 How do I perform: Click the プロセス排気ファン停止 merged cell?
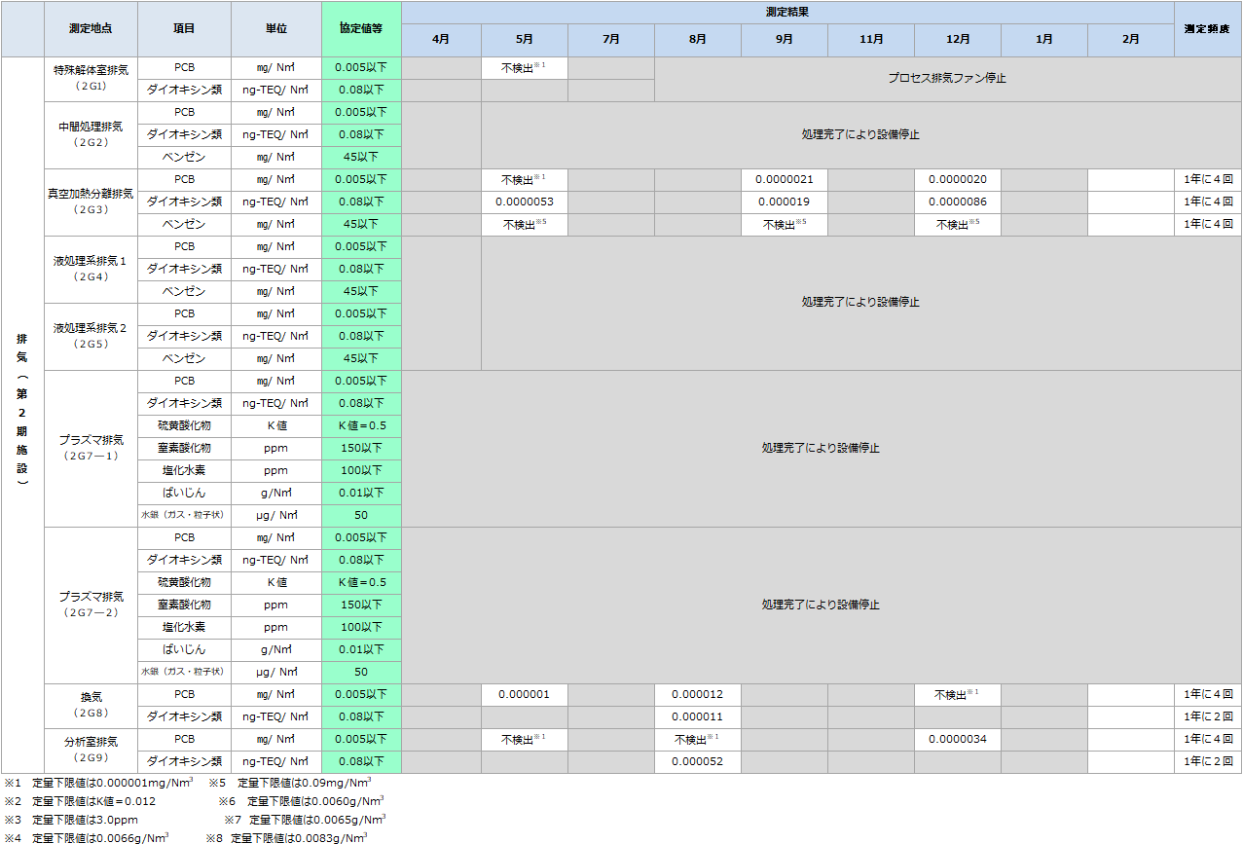[946, 79]
